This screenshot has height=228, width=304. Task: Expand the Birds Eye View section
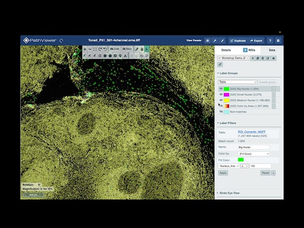tap(228, 193)
